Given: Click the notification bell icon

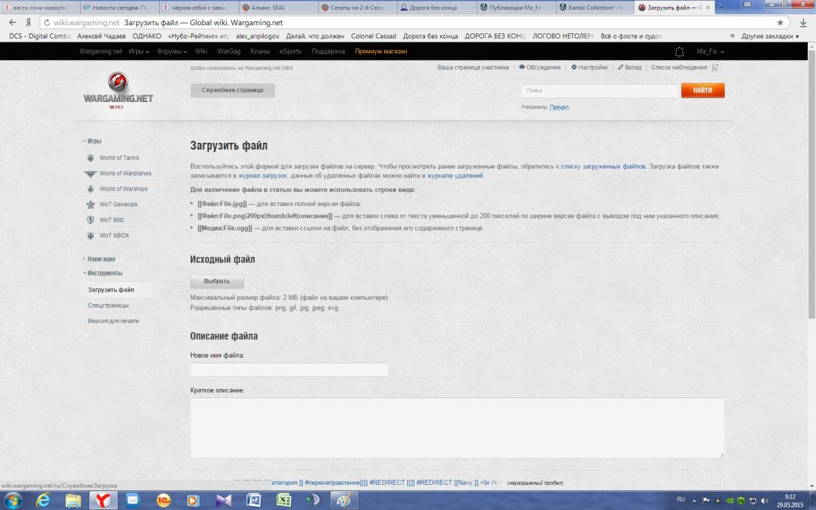Looking at the screenshot, I should tap(679, 52).
